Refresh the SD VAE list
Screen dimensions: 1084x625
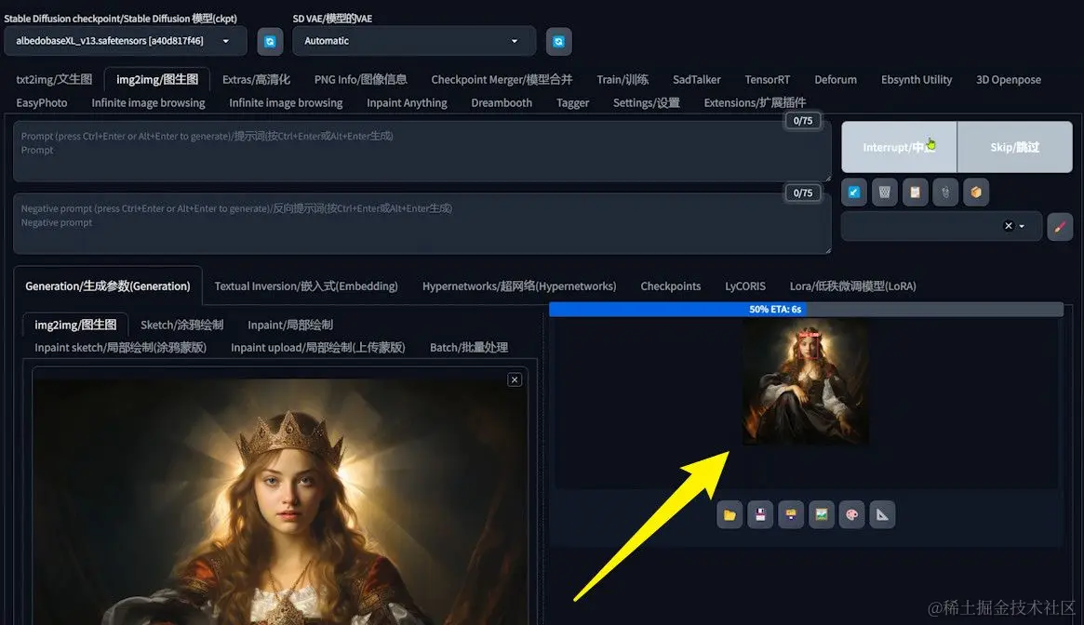click(558, 42)
